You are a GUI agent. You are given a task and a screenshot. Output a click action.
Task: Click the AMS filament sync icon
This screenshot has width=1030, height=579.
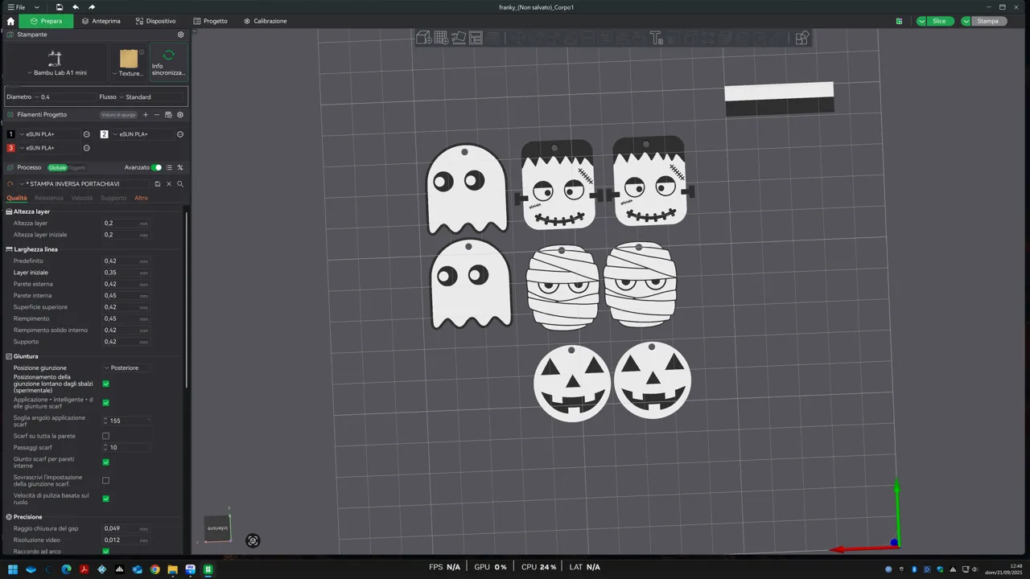pos(168,115)
